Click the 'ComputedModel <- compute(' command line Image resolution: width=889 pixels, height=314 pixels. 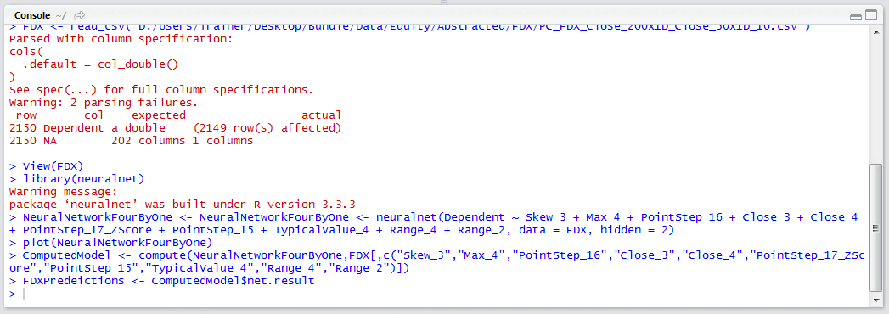tap(437, 262)
